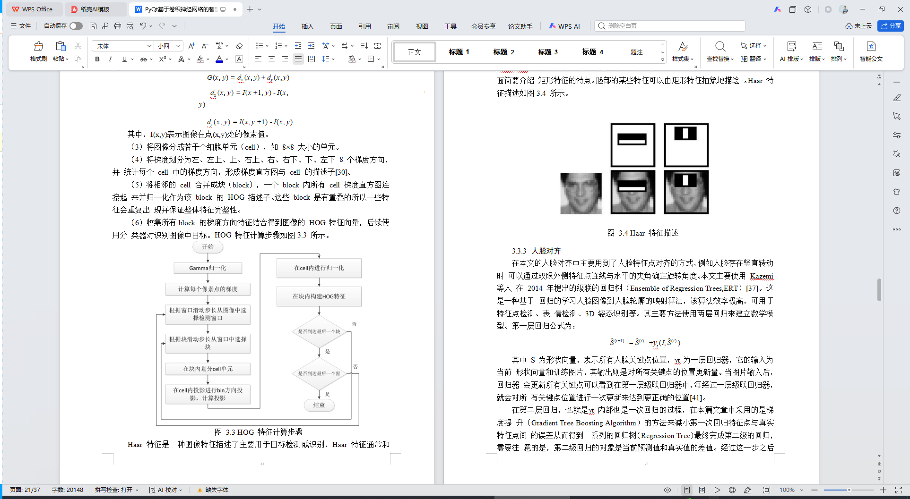Click the settings sliders icon in right sidebar
This screenshot has width=910, height=499.
(x=896, y=135)
